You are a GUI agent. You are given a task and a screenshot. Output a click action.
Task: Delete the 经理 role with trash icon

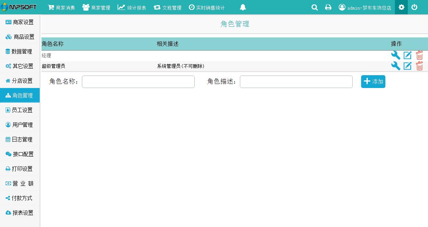tap(419, 55)
